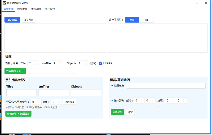Click the Tiles index list box
The height and width of the screenshot is (135, 212).
pos(21,93)
